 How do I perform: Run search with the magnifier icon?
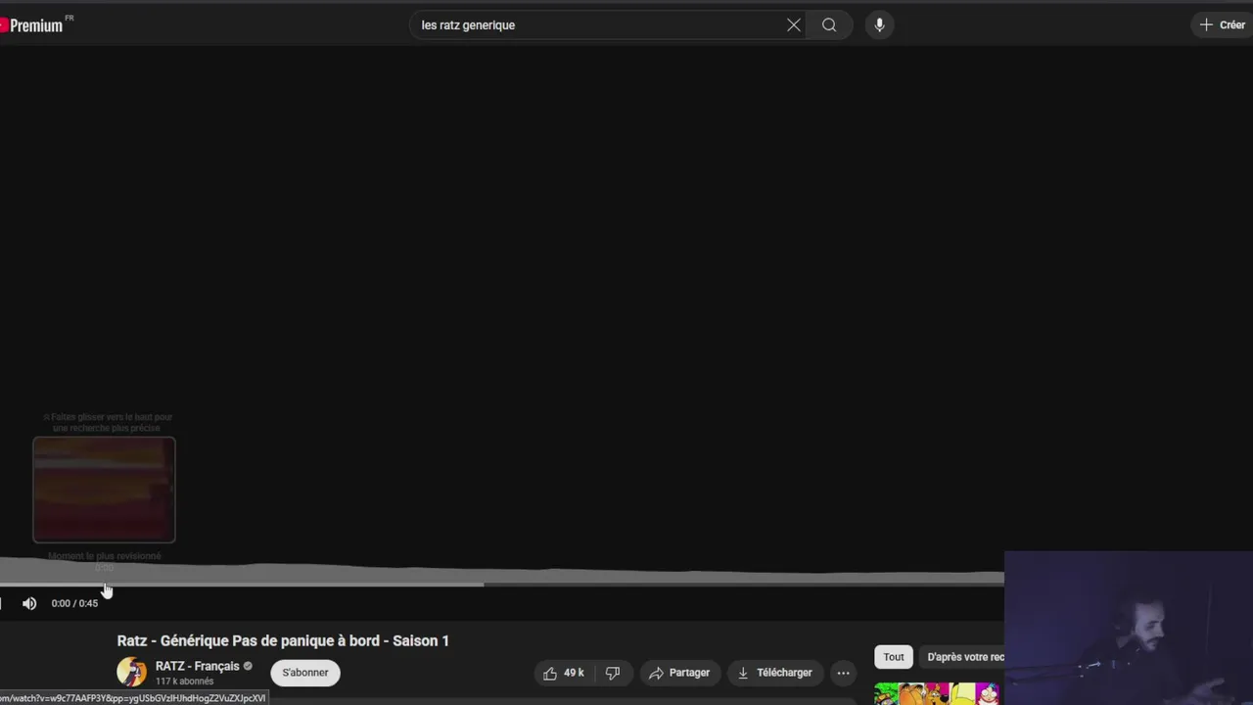829,25
